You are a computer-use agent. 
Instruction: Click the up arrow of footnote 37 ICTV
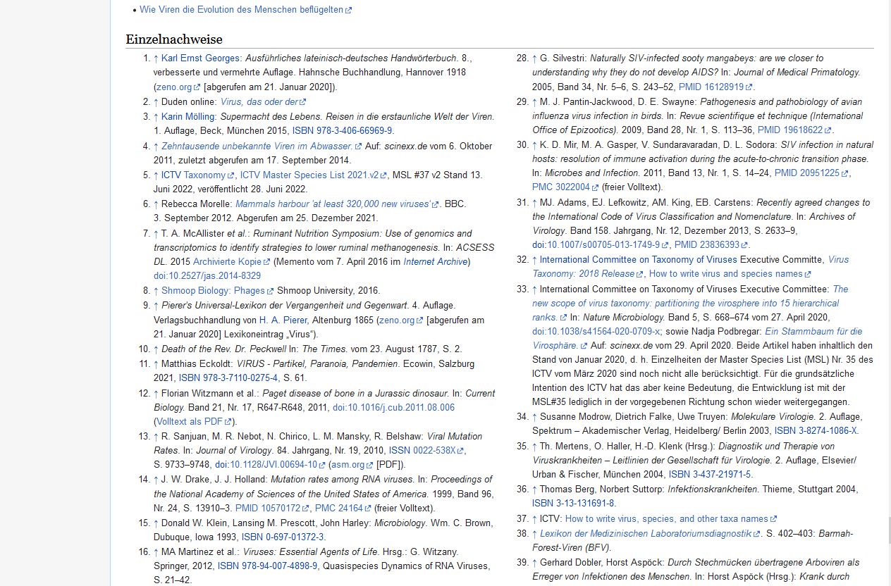(x=534, y=519)
